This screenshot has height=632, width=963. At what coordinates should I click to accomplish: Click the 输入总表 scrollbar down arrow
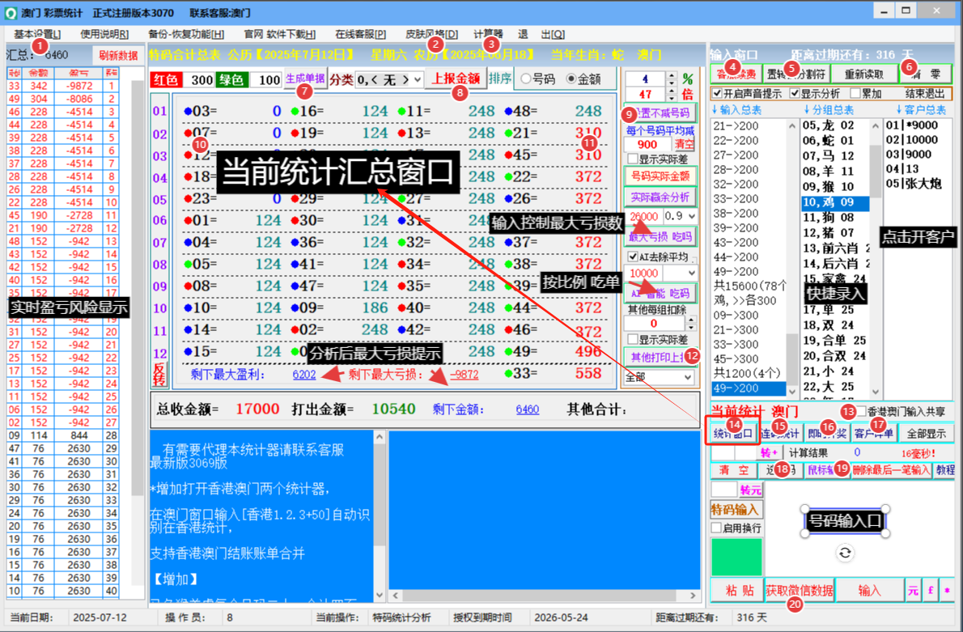(792, 391)
